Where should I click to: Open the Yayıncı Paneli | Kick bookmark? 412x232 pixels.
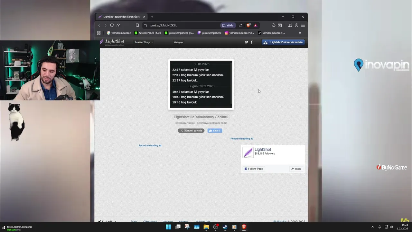(x=148, y=33)
